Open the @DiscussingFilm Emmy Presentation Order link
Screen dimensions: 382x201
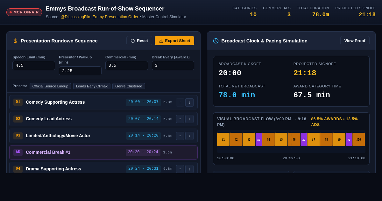[100, 17]
